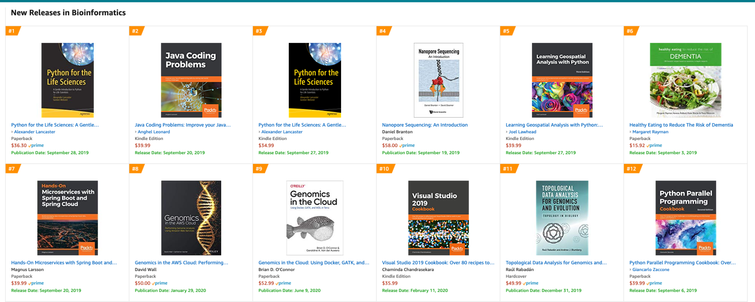
Task: Click the prime badge beside the $58.00 price
Action: pyautogui.click(x=407, y=145)
